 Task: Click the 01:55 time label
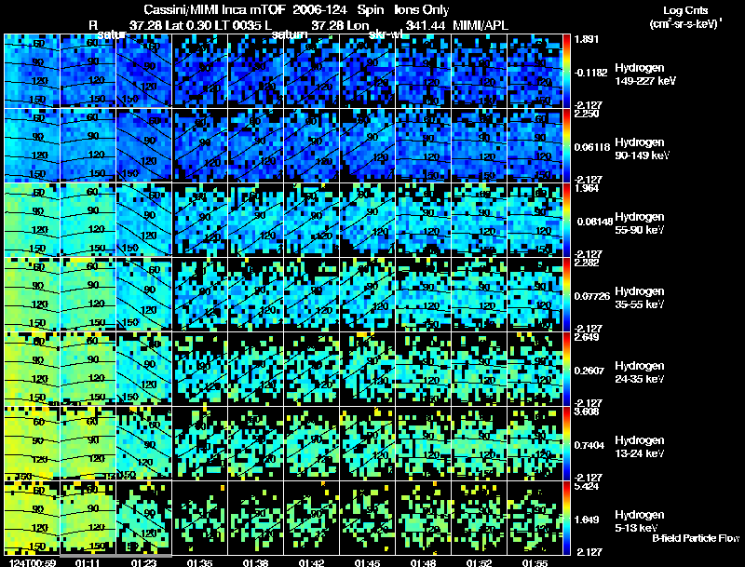(x=535, y=562)
